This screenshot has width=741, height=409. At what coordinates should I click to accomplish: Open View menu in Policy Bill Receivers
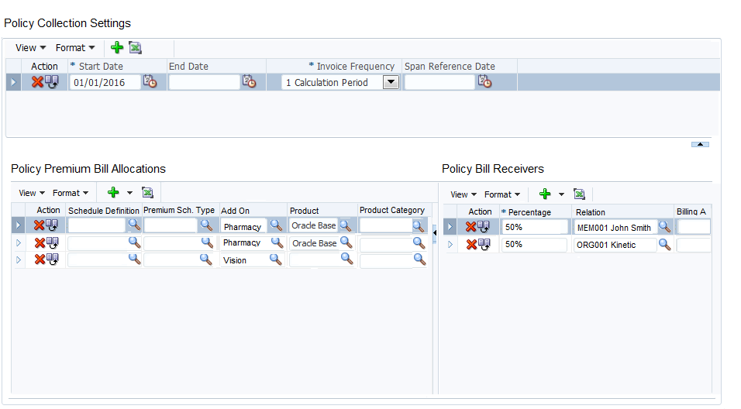(x=464, y=194)
